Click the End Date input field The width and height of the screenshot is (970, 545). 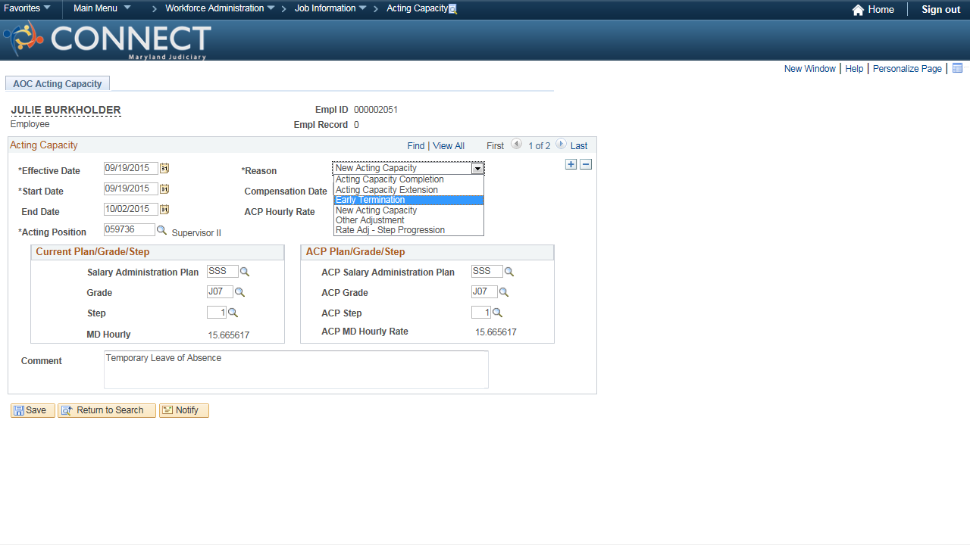click(x=131, y=210)
